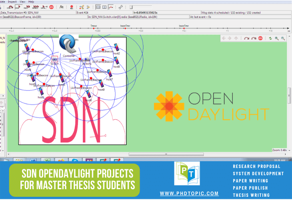Viewport: 292px width, 200px height.
Task: Toggle the timeline display button
Action: point(111,7)
